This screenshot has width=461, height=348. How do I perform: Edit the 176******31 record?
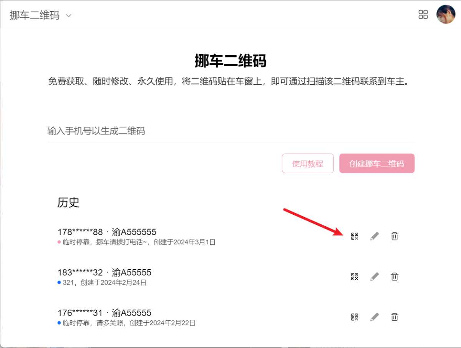point(374,317)
